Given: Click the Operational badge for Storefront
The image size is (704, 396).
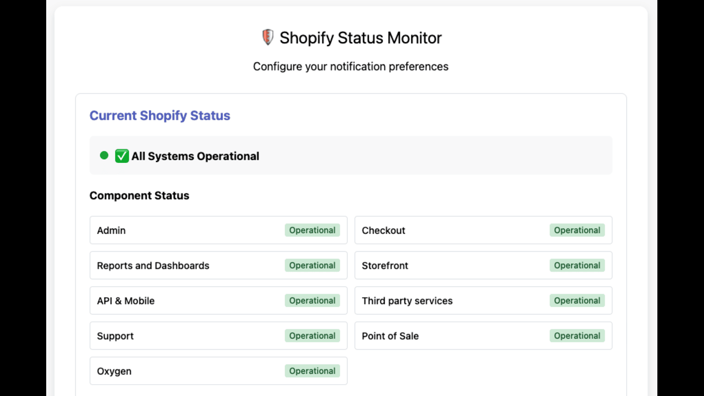Looking at the screenshot, I should pos(577,265).
